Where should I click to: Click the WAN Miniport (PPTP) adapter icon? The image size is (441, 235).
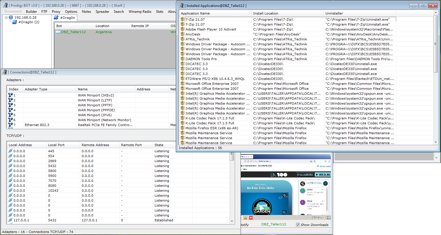[x=11, y=105]
